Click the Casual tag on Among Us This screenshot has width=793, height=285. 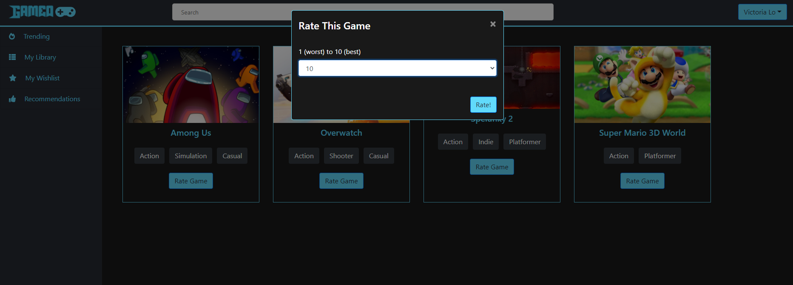click(x=232, y=156)
